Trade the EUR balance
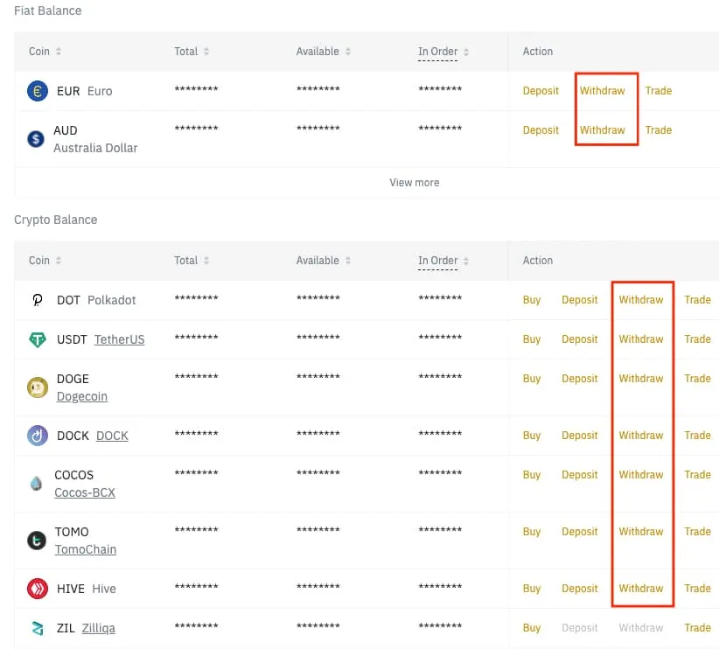 [x=659, y=91]
